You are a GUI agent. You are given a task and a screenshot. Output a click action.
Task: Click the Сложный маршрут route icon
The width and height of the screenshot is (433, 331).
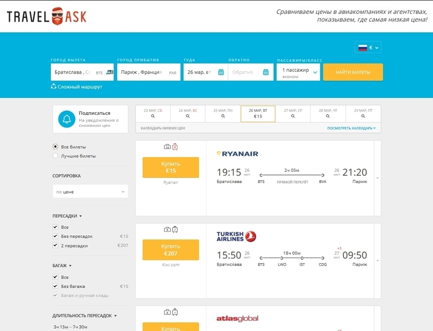(53, 87)
